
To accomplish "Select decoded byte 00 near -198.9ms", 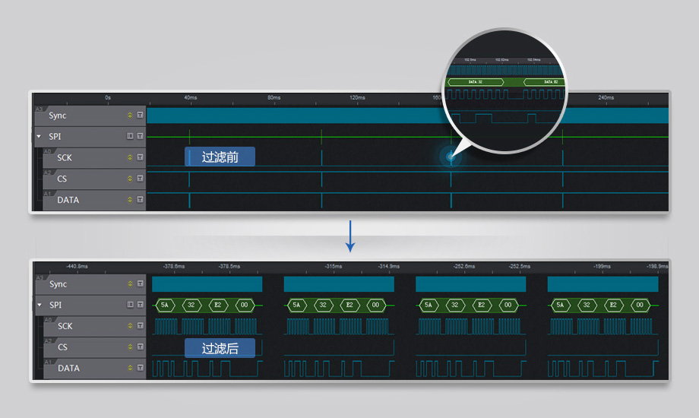I will pyautogui.click(x=640, y=305).
